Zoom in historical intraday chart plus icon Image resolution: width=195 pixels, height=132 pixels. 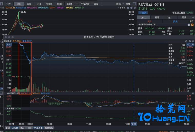(186, 41)
